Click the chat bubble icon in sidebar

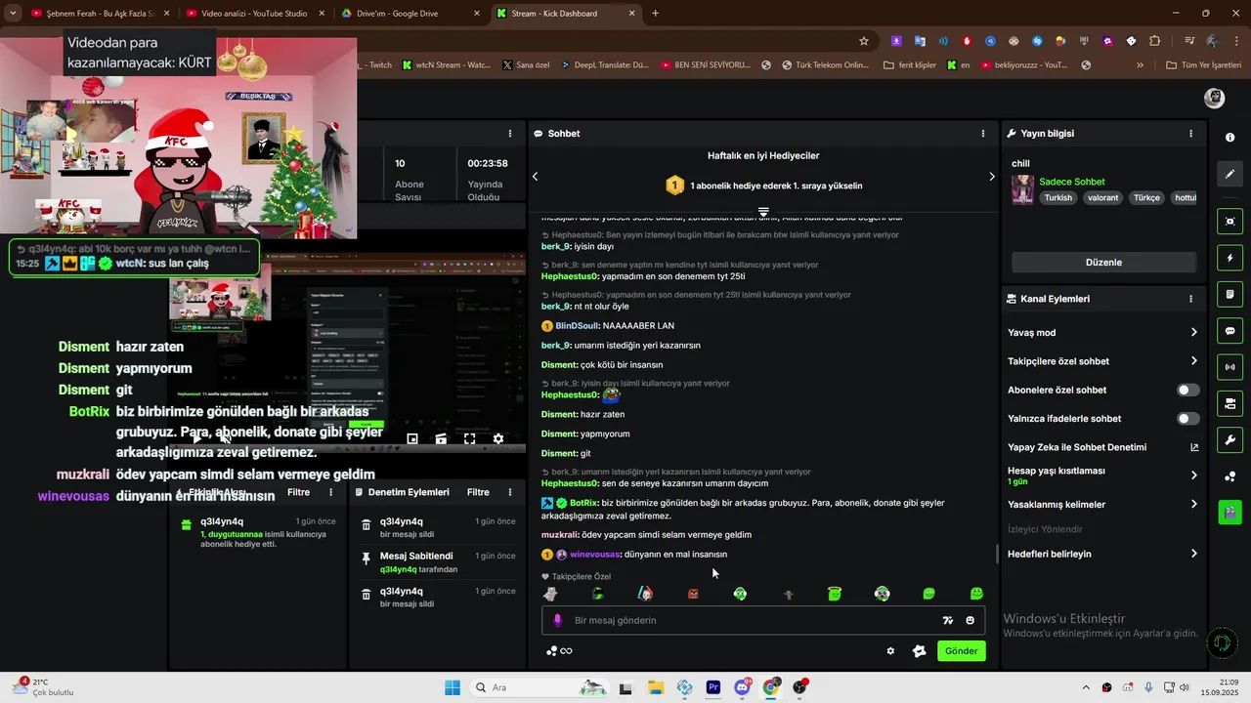click(1230, 331)
